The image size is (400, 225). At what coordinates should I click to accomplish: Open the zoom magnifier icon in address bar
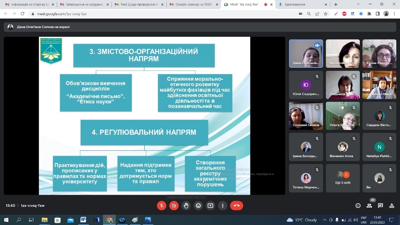(x=309, y=14)
